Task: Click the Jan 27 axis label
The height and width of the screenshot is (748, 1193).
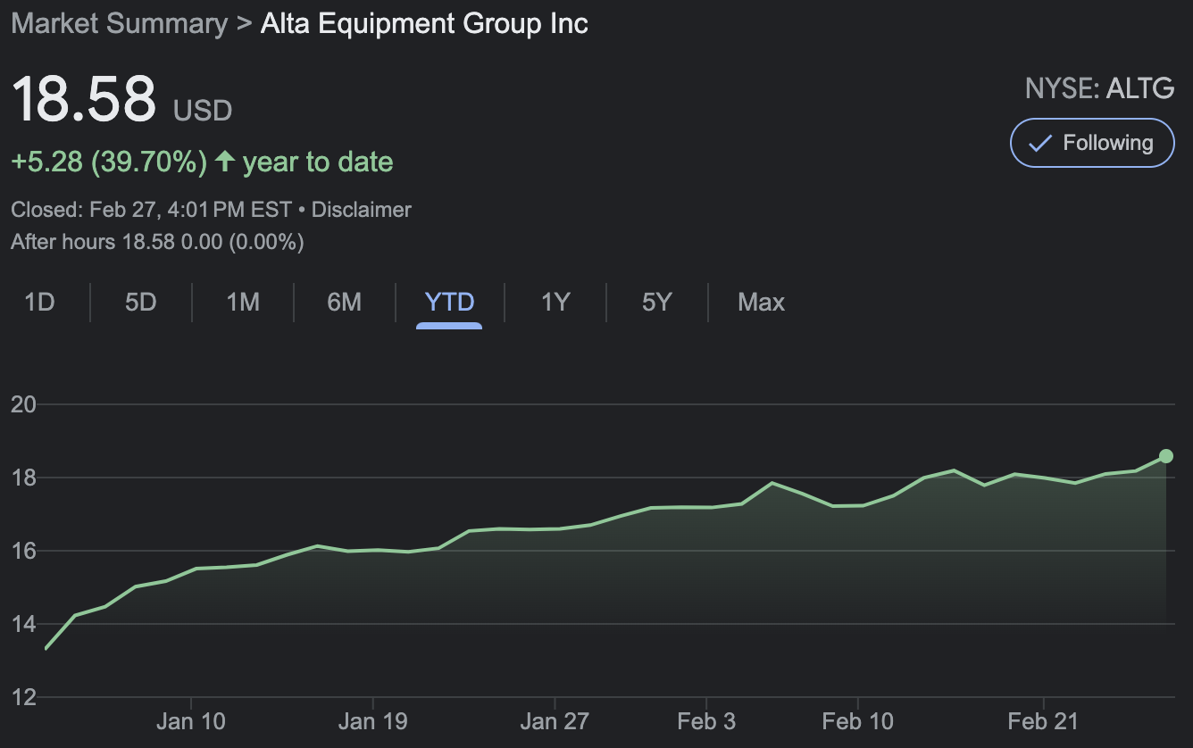Action: [555, 721]
